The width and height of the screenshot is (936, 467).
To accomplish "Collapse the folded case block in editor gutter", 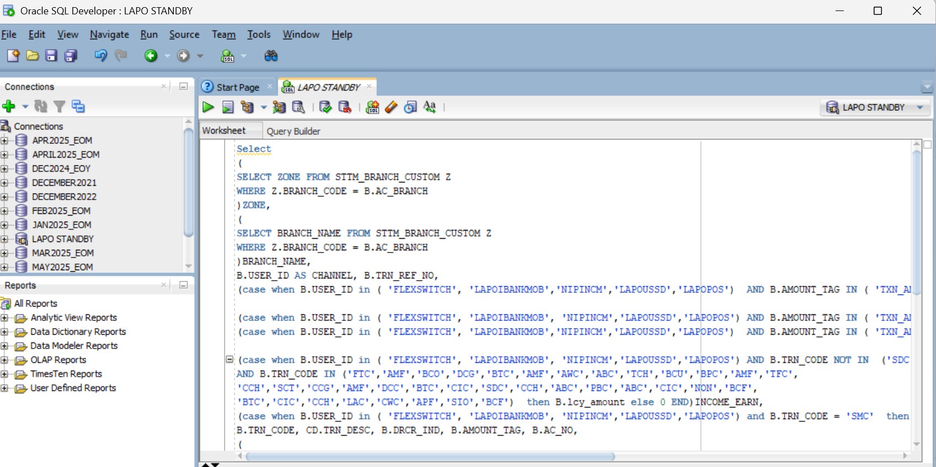I will tap(230, 359).
